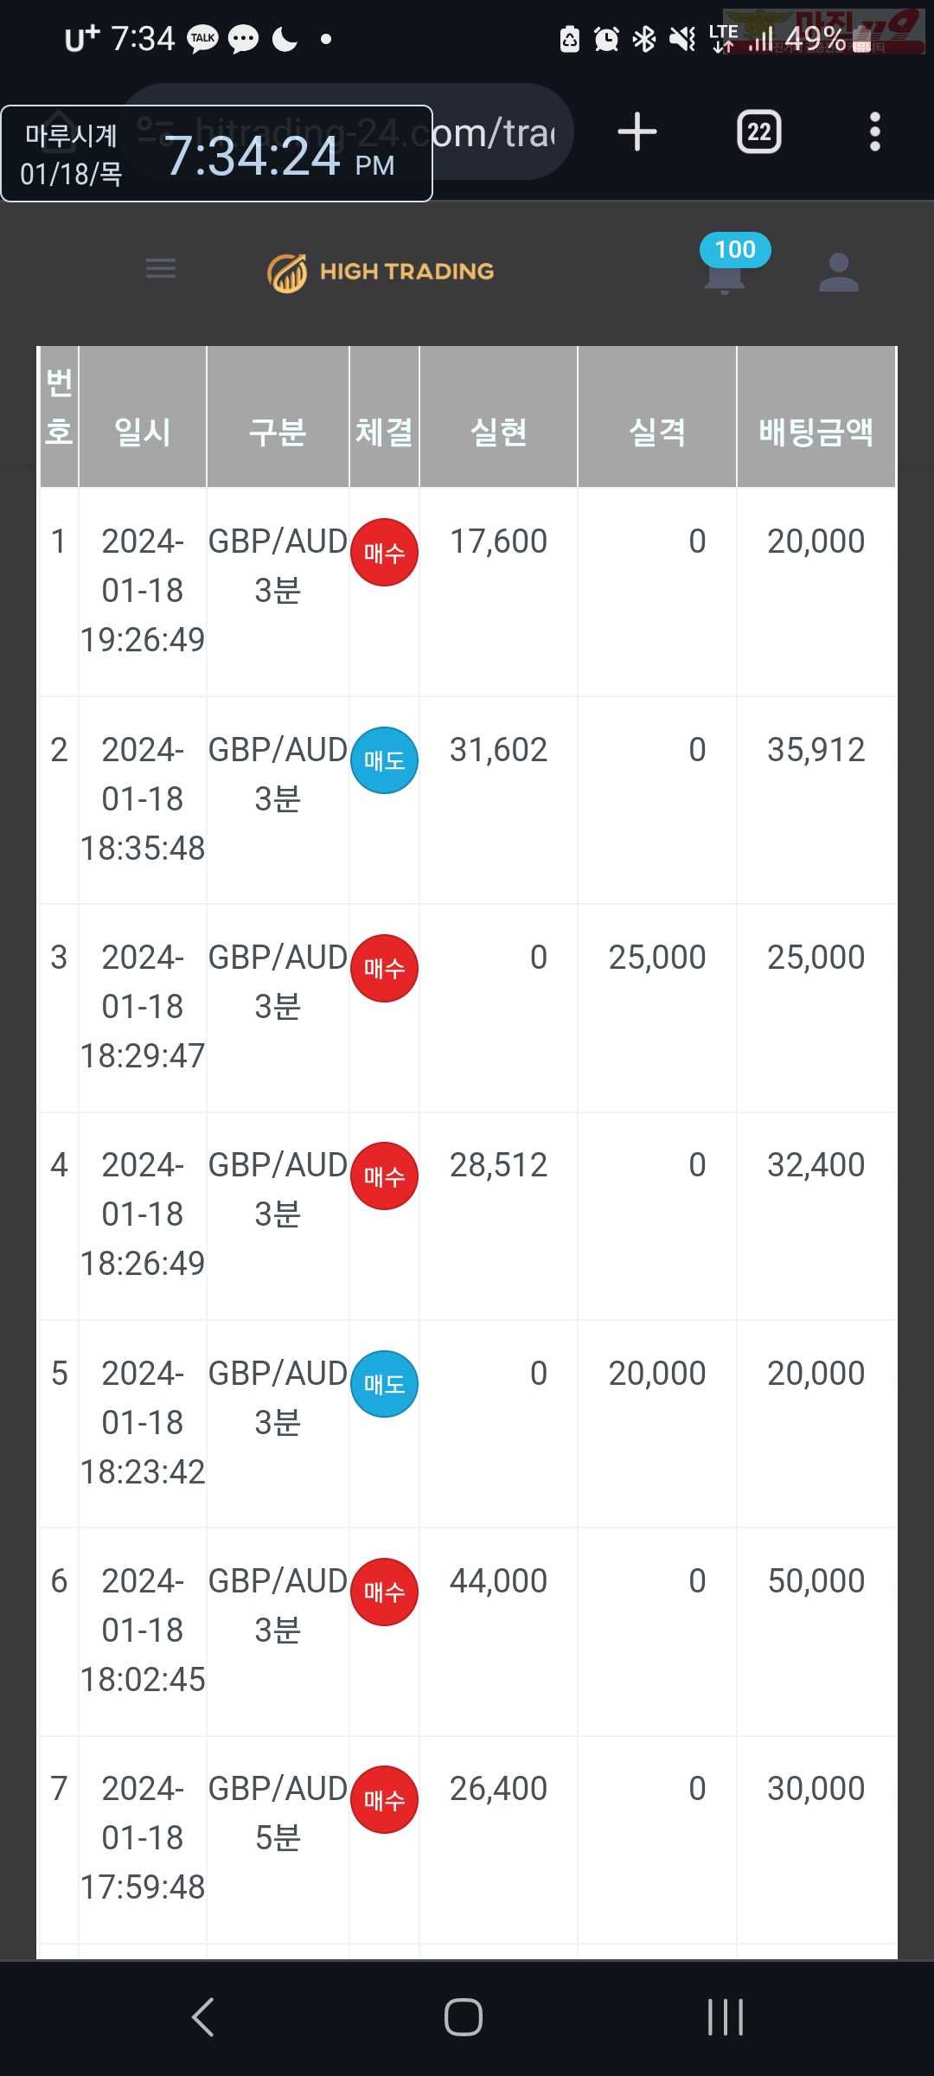Viewport: 934px width, 2076px height.
Task: Select the 실현 column header
Action: point(498,432)
